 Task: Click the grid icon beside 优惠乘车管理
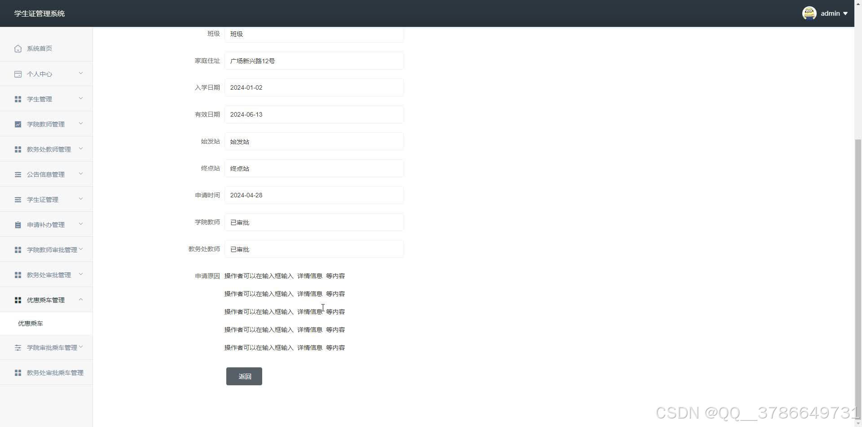pyautogui.click(x=18, y=300)
